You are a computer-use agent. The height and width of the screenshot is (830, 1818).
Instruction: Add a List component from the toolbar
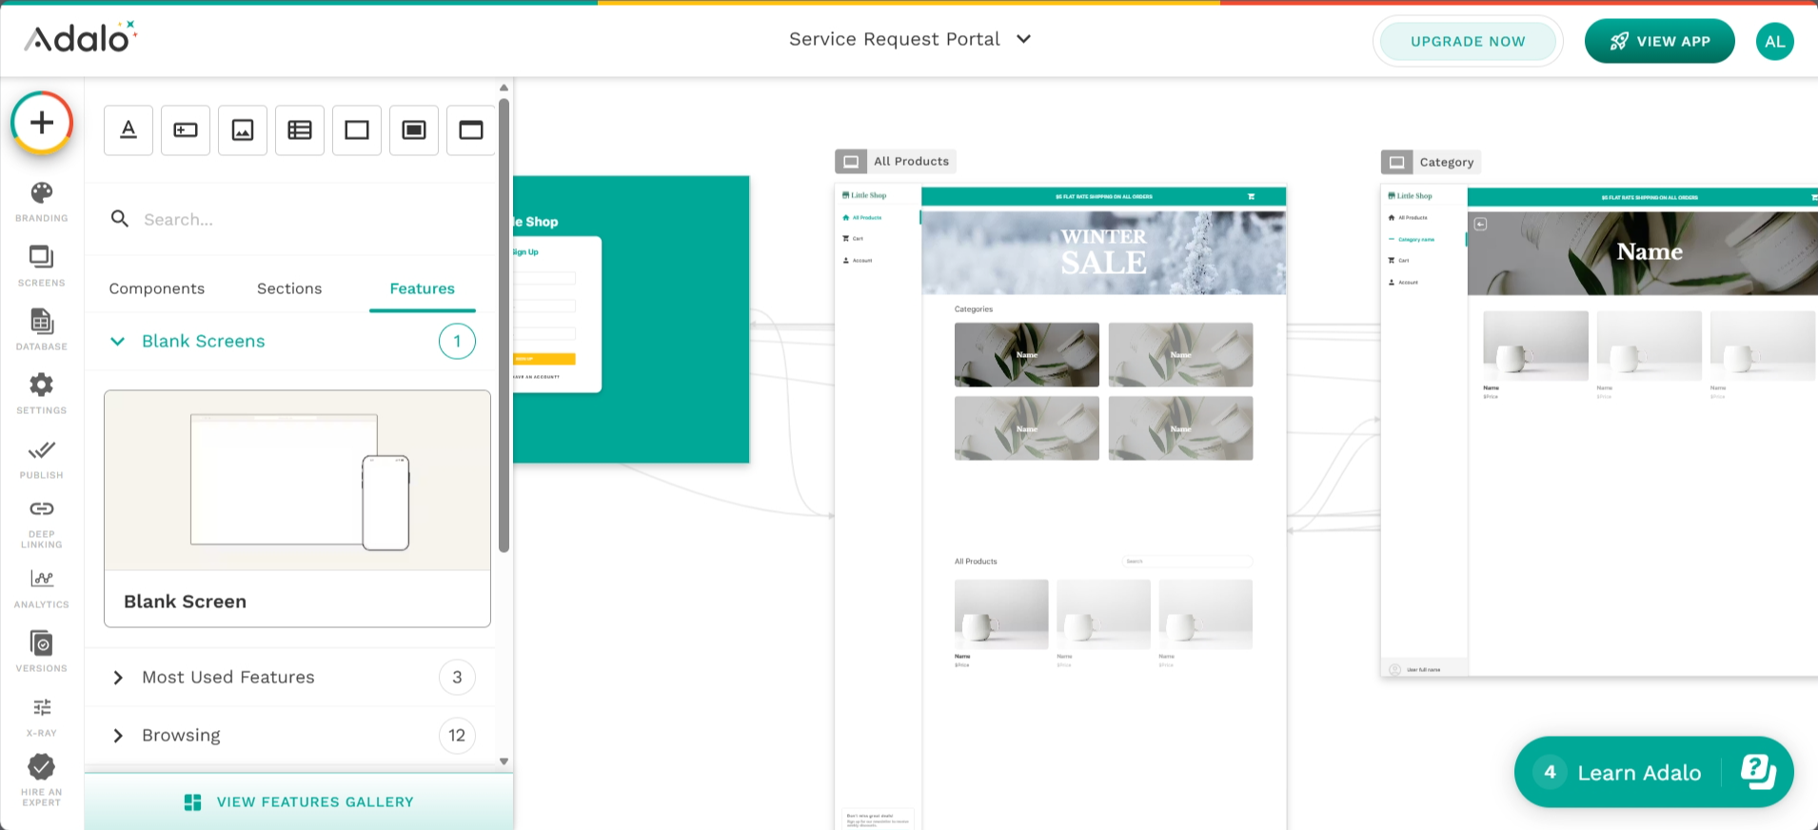[x=300, y=130]
